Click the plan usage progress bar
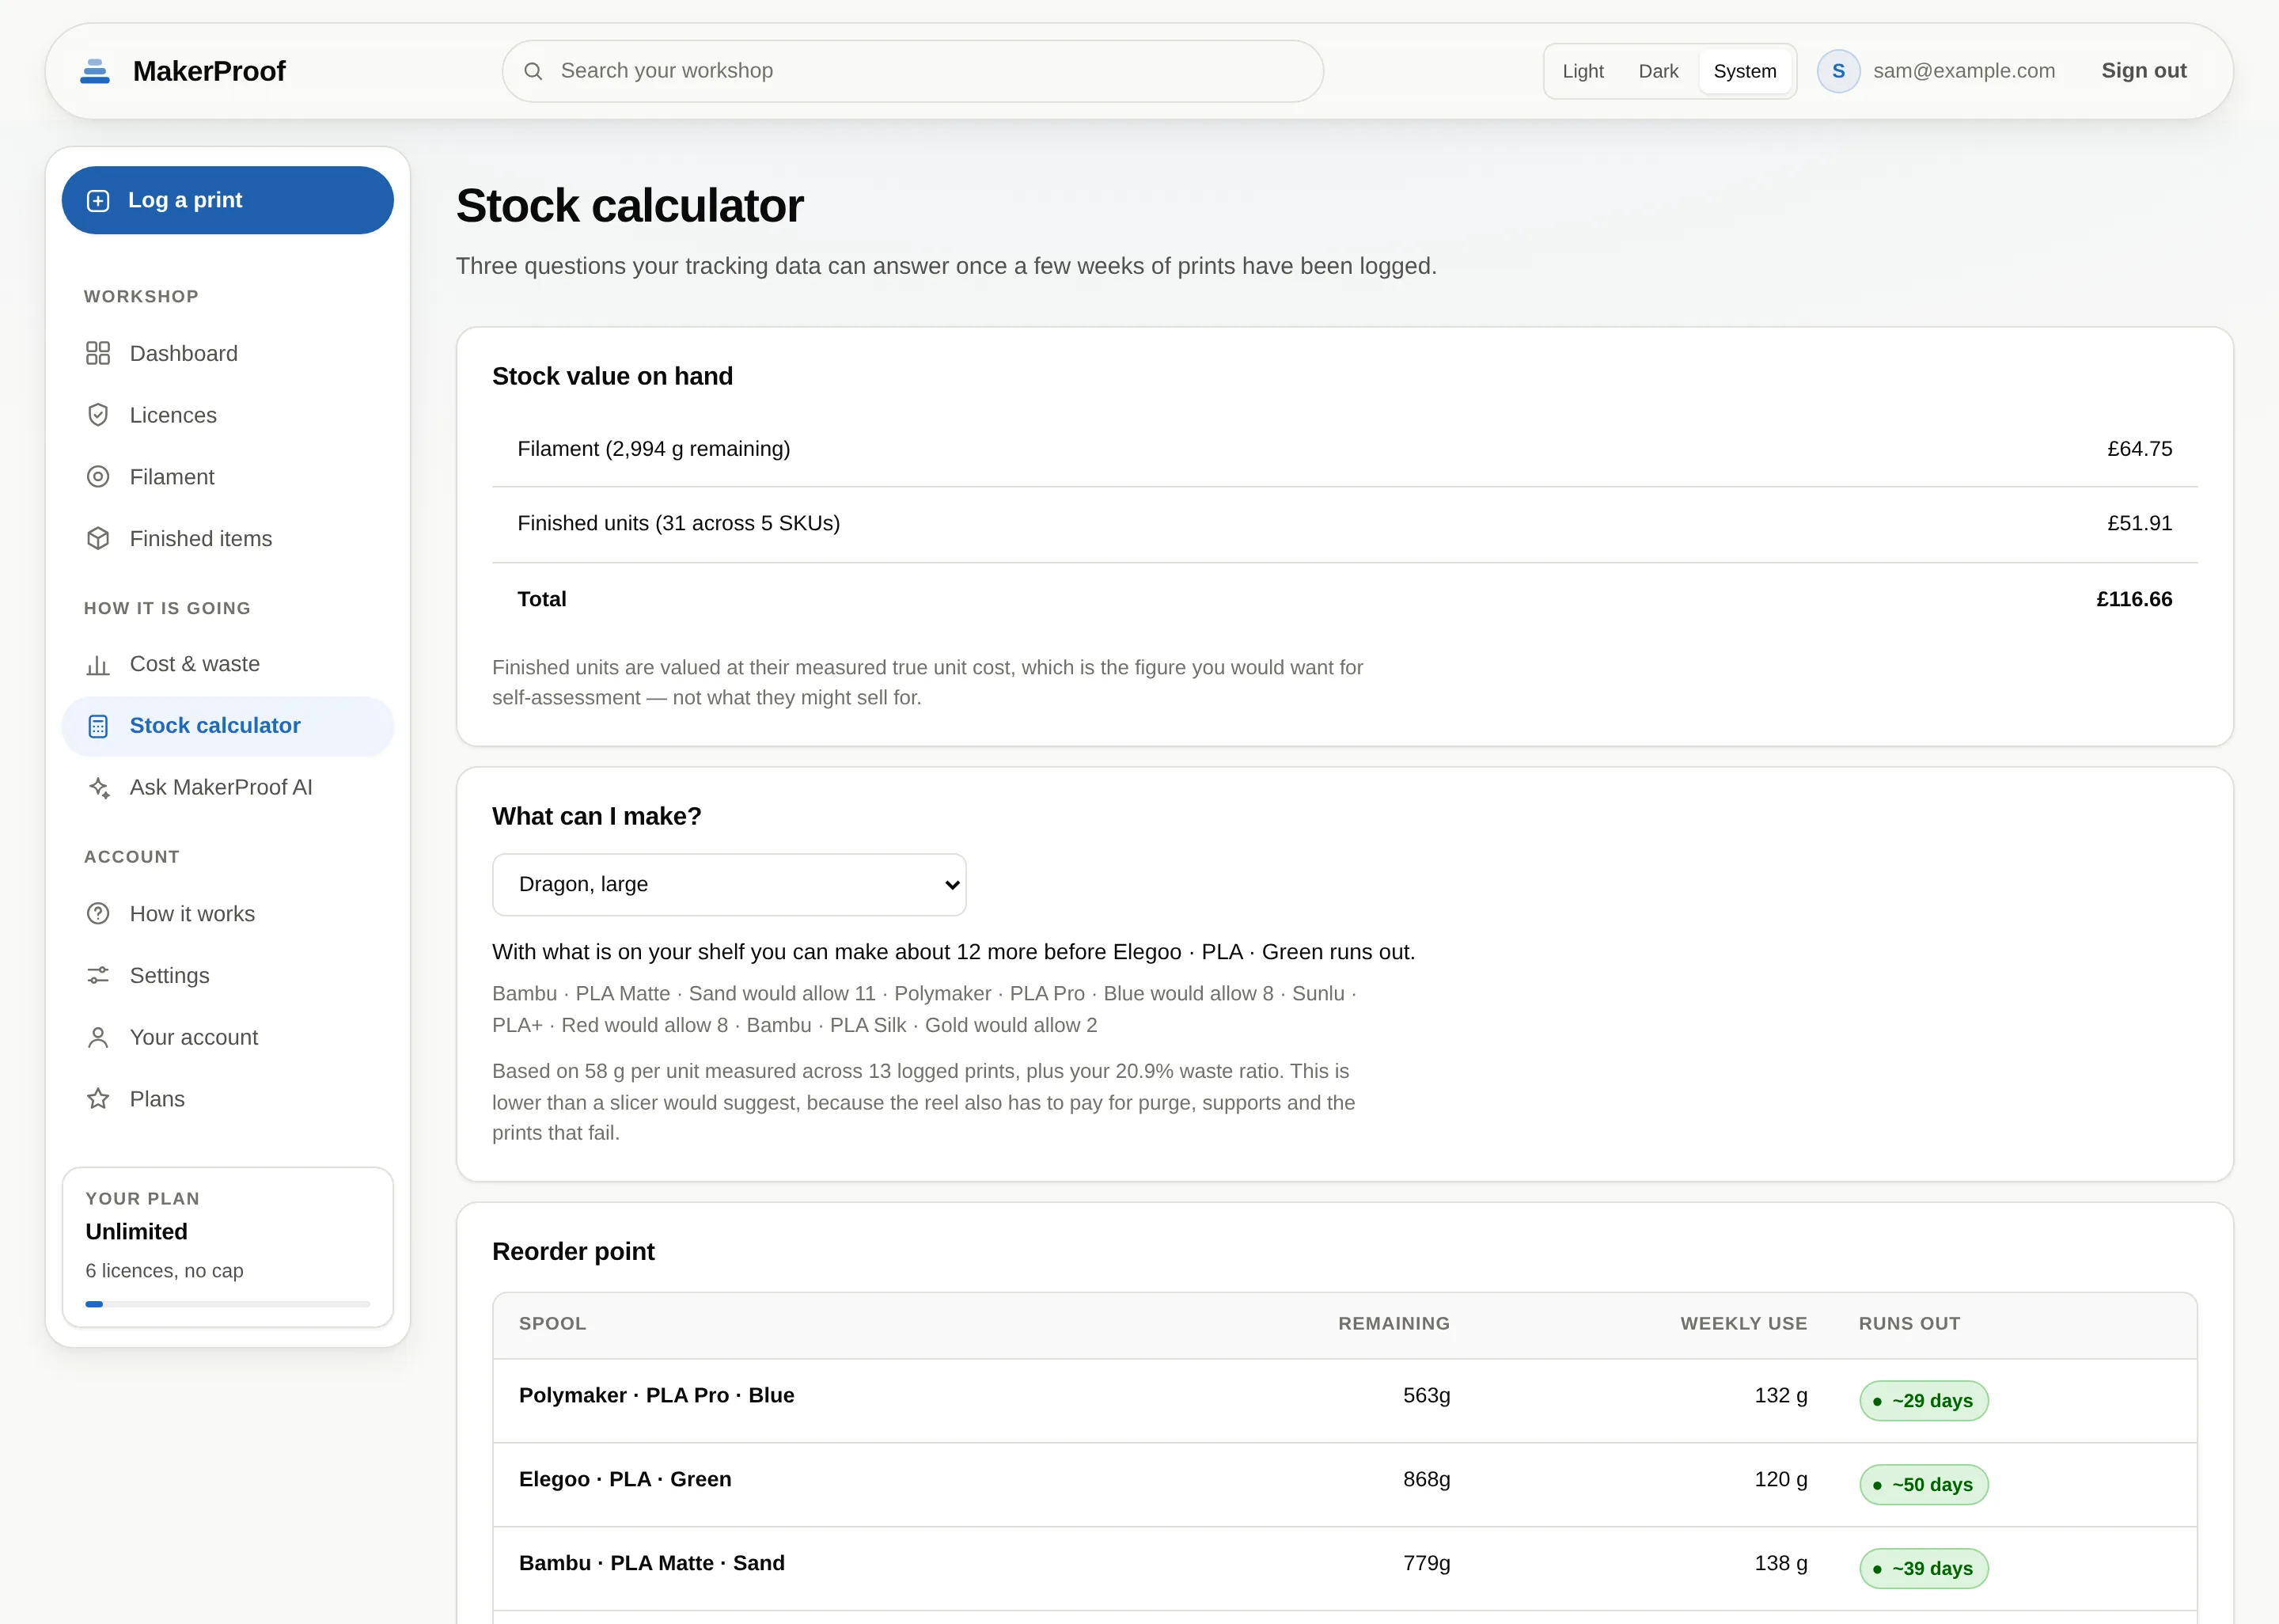This screenshot has width=2279, height=1624. [228, 1304]
